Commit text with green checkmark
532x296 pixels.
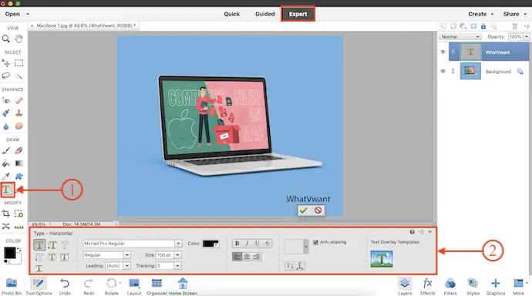(304, 210)
